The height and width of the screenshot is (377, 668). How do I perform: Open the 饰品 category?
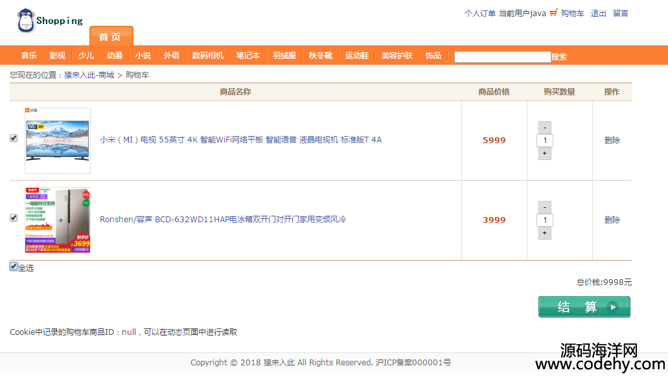point(433,56)
